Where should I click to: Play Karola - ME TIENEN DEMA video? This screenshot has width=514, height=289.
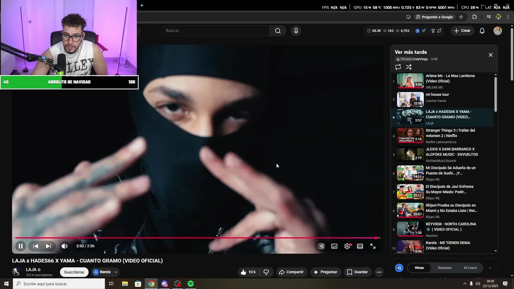tap(442, 246)
